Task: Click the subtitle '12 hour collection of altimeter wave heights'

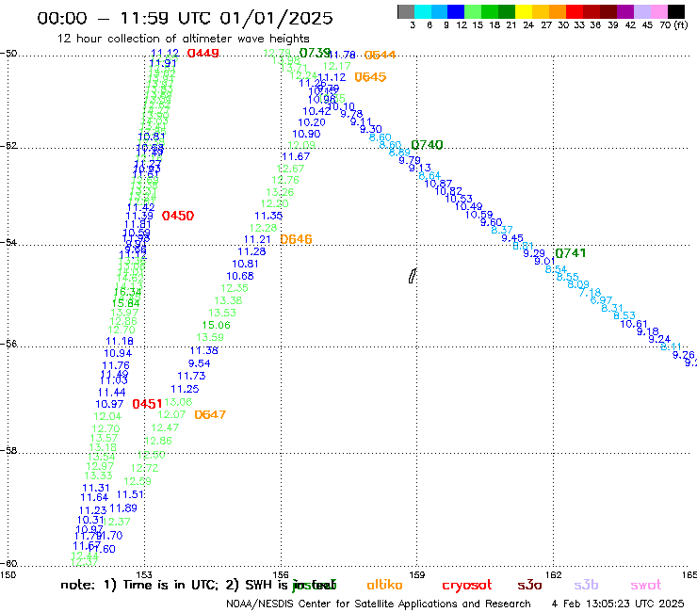Action: [183, 39]
